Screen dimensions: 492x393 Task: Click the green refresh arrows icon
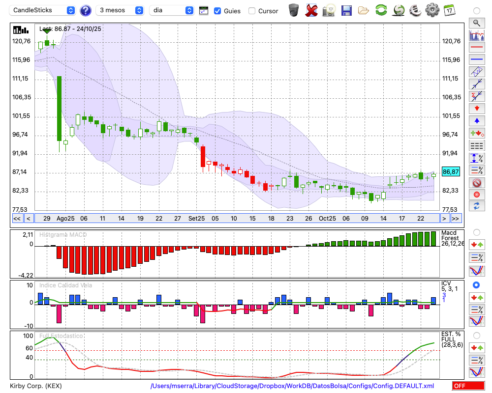pyautogui.click(x=381, y=10)
